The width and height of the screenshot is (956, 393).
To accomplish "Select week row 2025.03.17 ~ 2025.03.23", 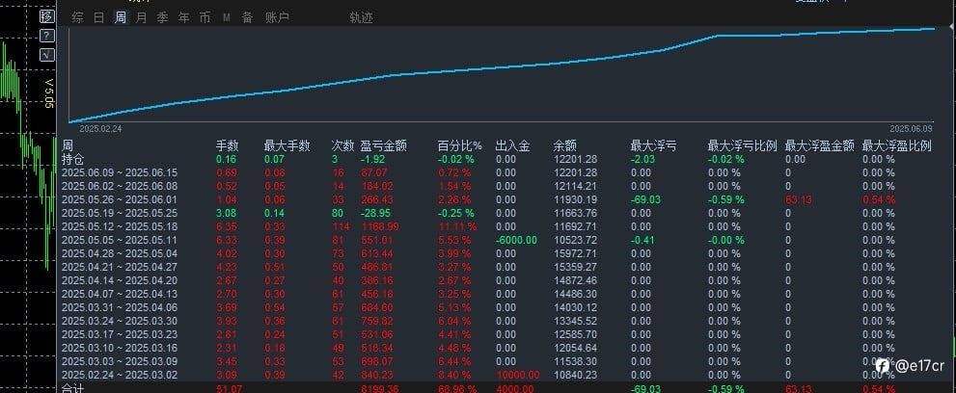I will tap(120, 334).
